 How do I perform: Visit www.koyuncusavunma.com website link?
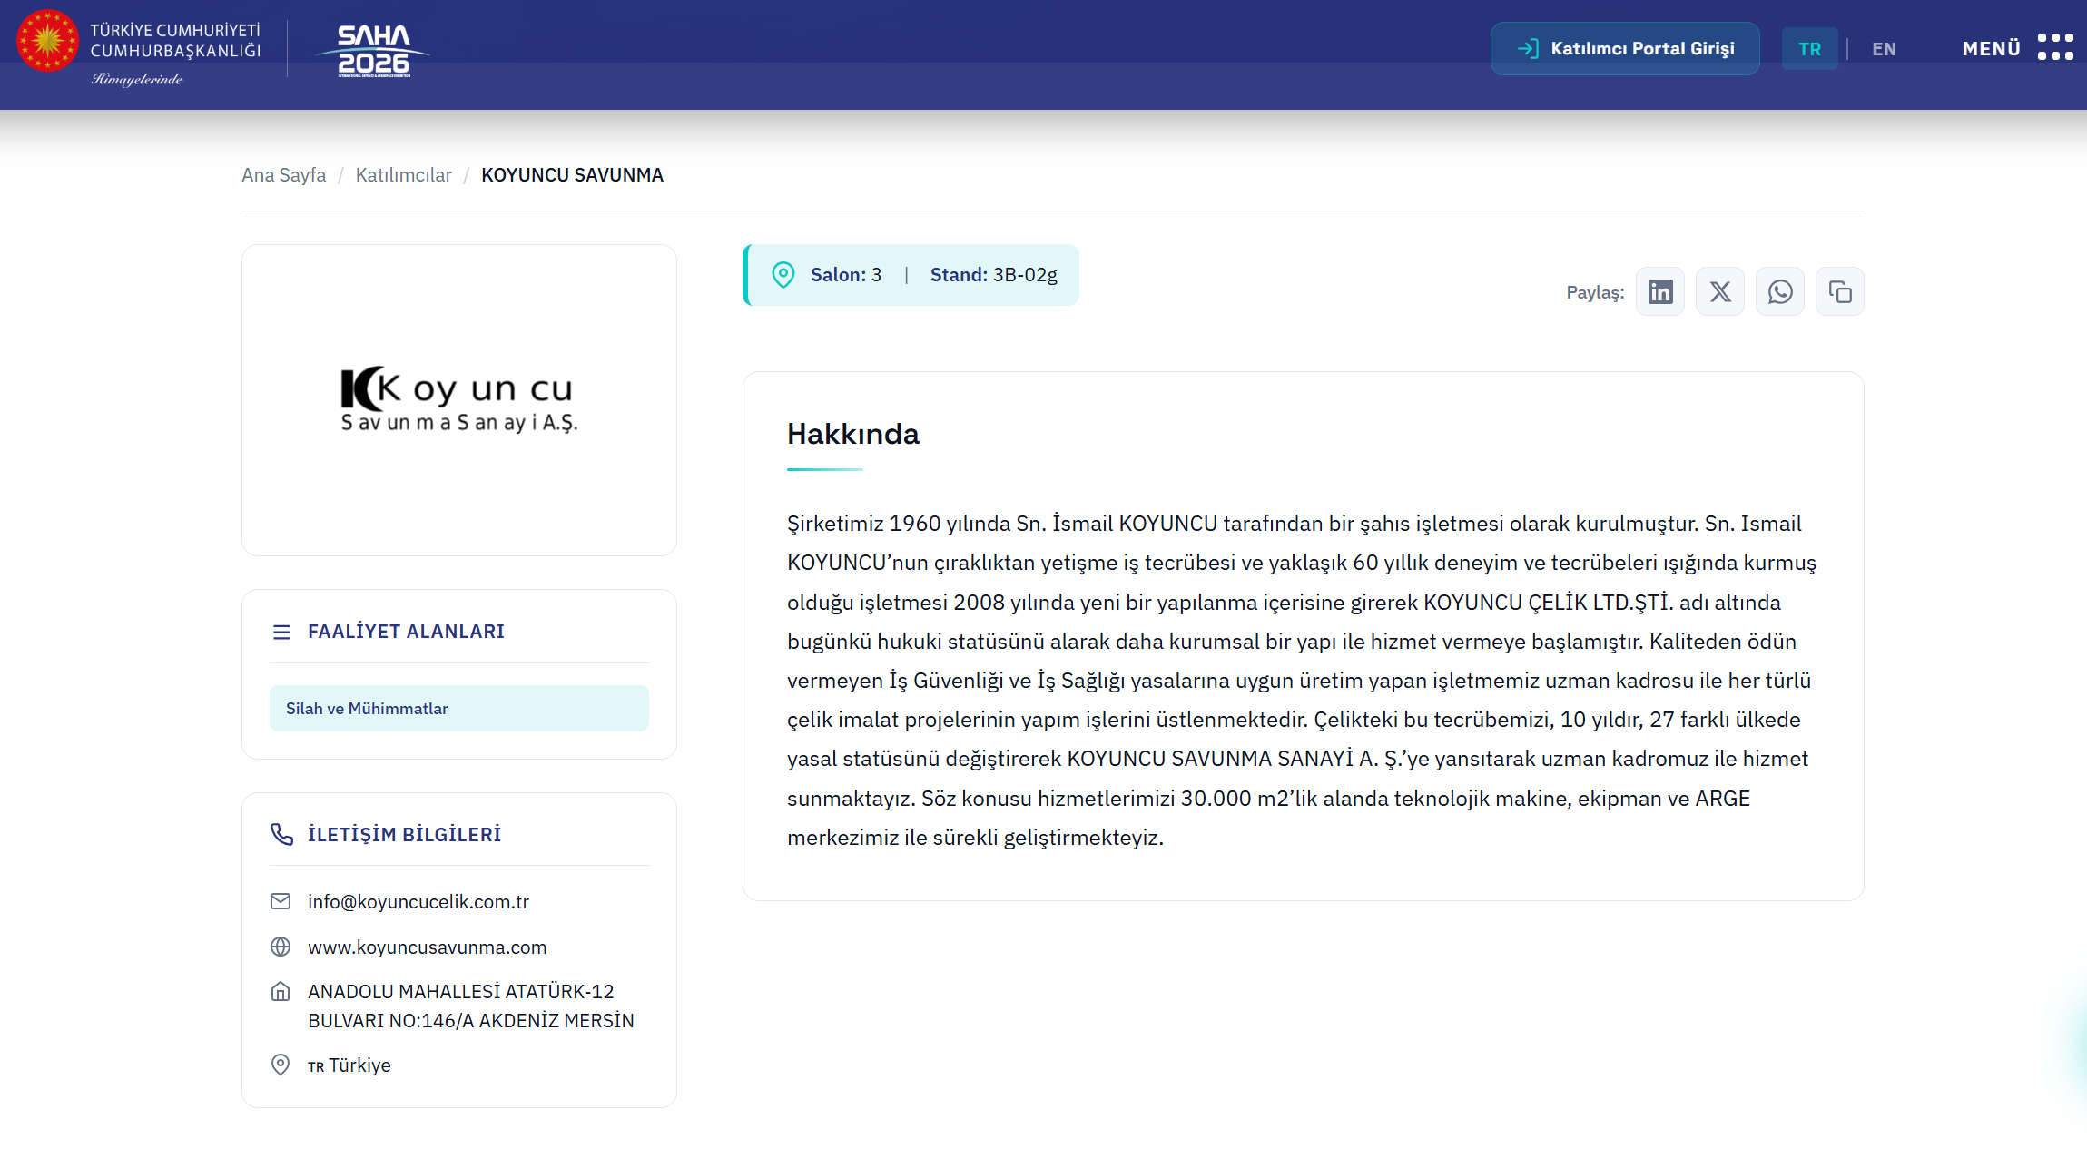427,947
